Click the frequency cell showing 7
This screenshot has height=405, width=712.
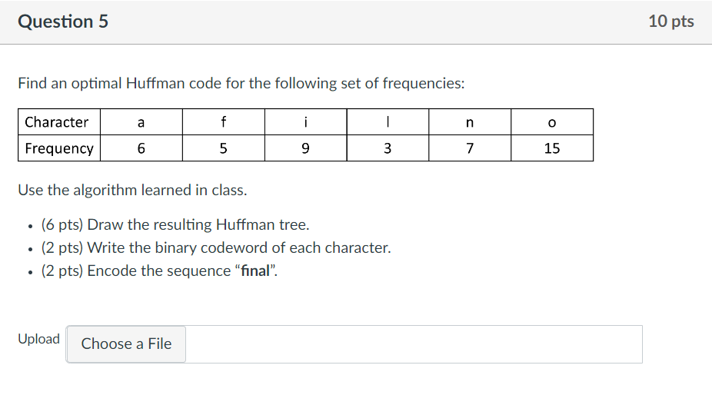pyautogui.click(x=470, y=148)
